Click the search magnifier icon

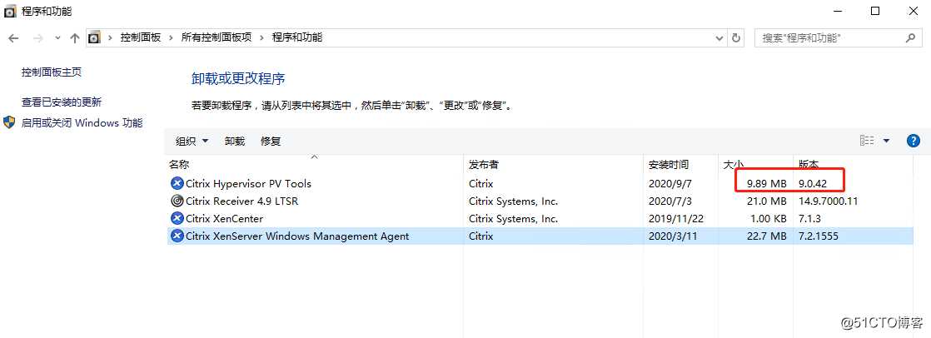click(x=910, y=37)
